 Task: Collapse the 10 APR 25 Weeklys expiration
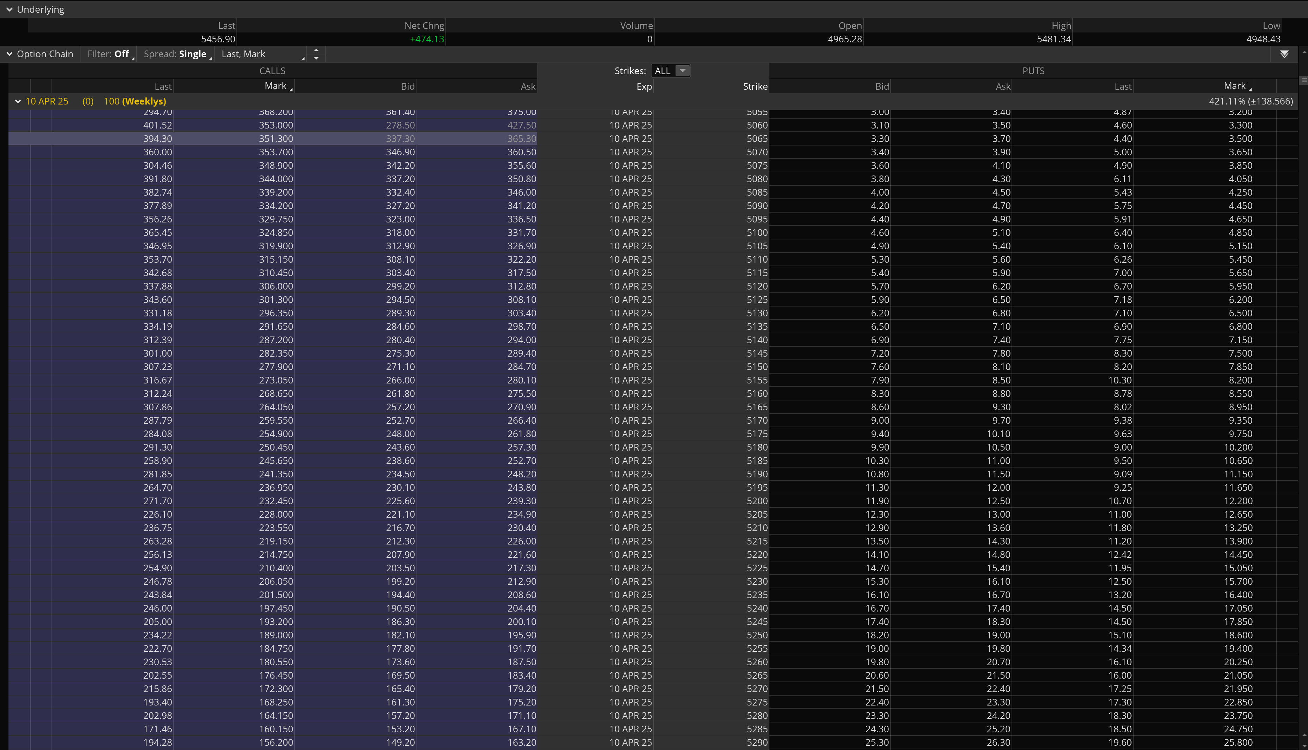18,101
